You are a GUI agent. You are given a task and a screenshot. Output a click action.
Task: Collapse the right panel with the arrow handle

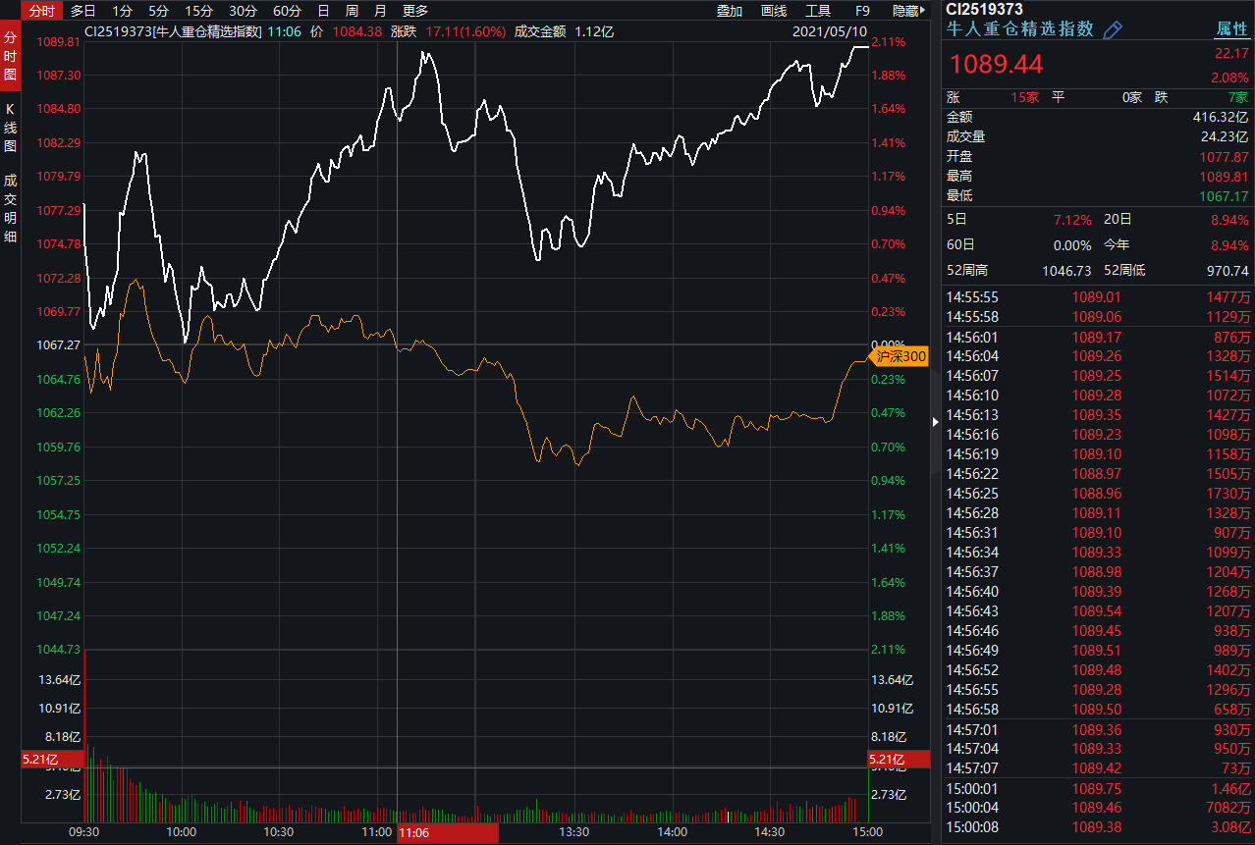935,422
